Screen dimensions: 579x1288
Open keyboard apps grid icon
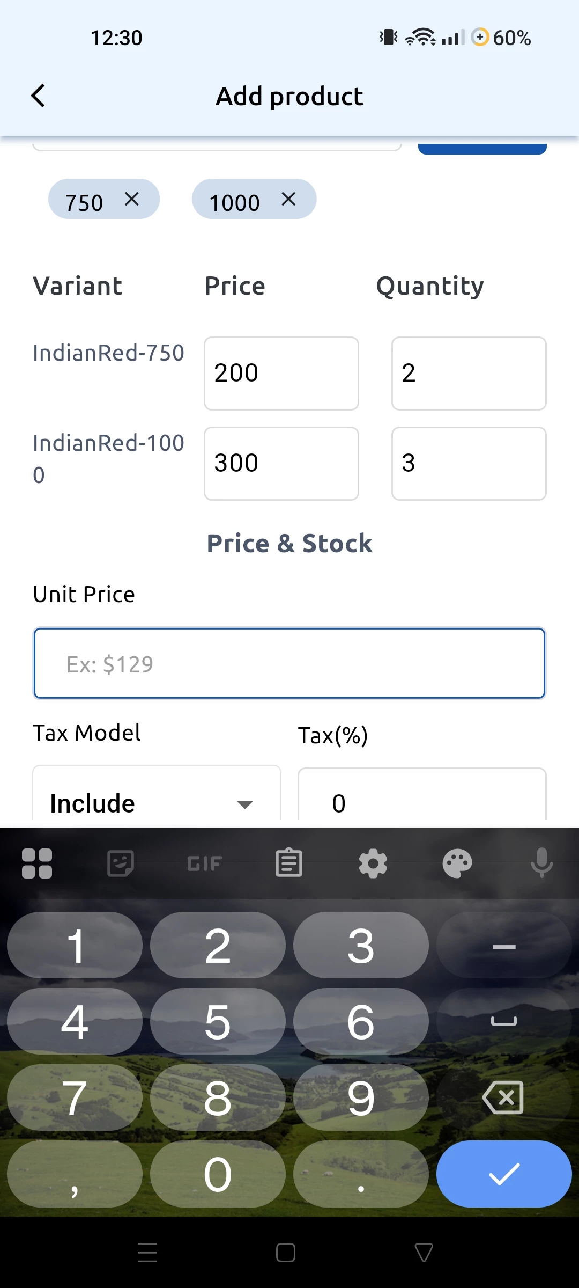[x=37, y=863]
